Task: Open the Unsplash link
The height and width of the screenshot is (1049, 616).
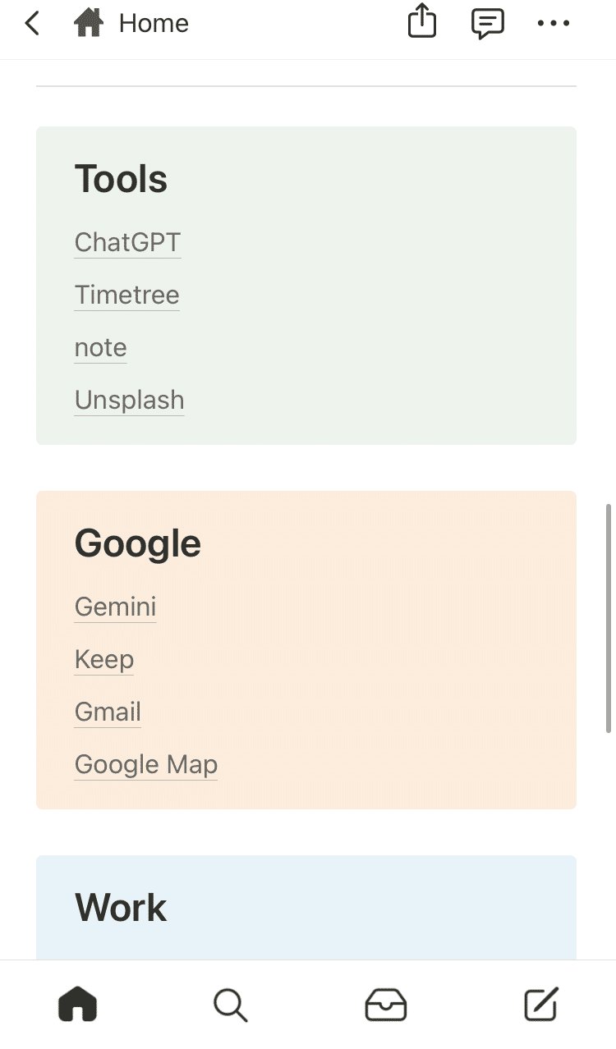Action: click(129, 400)
